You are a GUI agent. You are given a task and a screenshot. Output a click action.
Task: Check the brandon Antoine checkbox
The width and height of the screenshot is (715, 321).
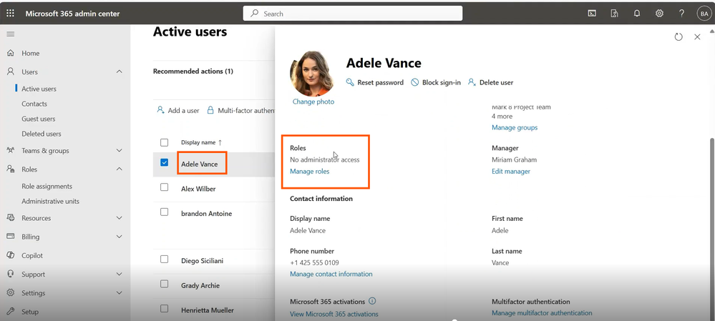pos(164,212)
